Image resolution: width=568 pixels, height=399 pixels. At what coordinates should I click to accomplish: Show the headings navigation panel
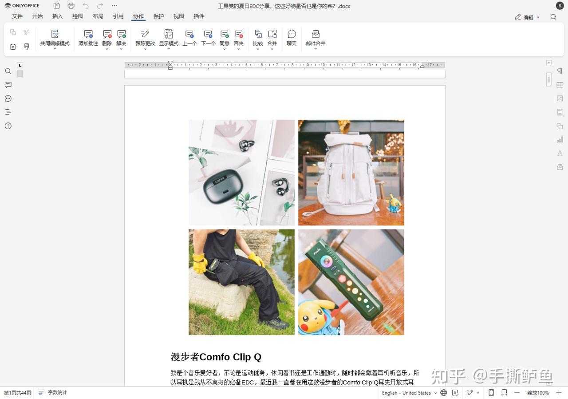[8, 112]
